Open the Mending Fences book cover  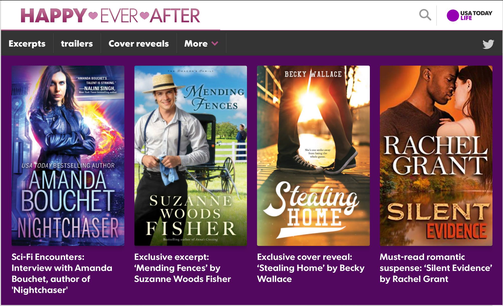tap(191, 156)
